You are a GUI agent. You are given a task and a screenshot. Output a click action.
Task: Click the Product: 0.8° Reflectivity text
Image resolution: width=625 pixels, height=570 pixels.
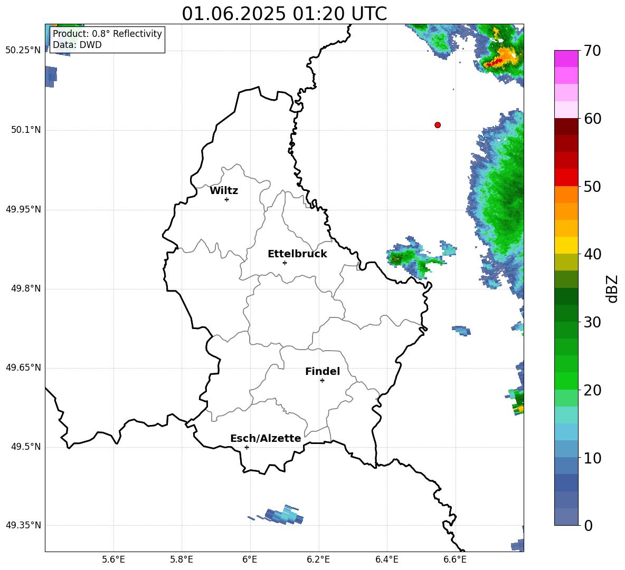(x=107, y=34)
